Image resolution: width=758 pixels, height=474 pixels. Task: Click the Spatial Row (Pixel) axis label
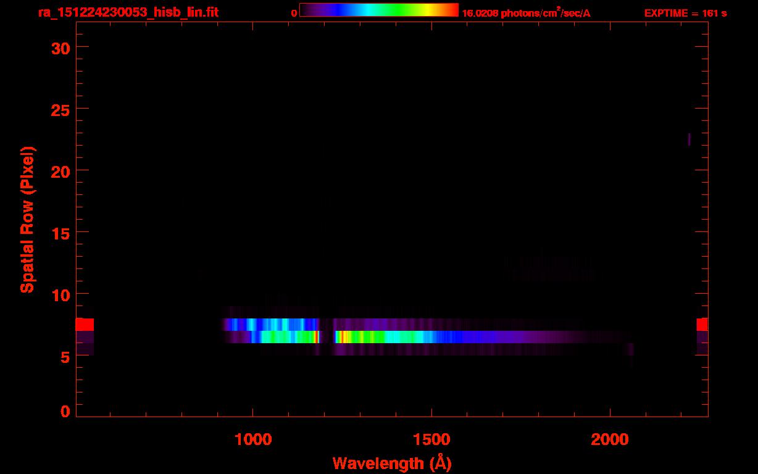pos(27,220)
